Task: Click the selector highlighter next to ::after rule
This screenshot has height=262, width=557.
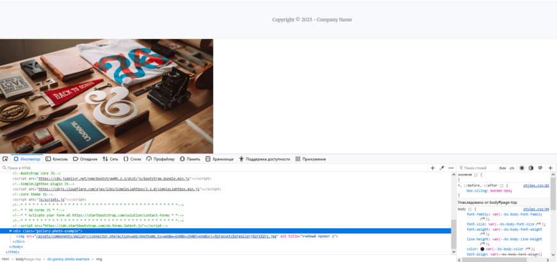Action: click(502, 186)
